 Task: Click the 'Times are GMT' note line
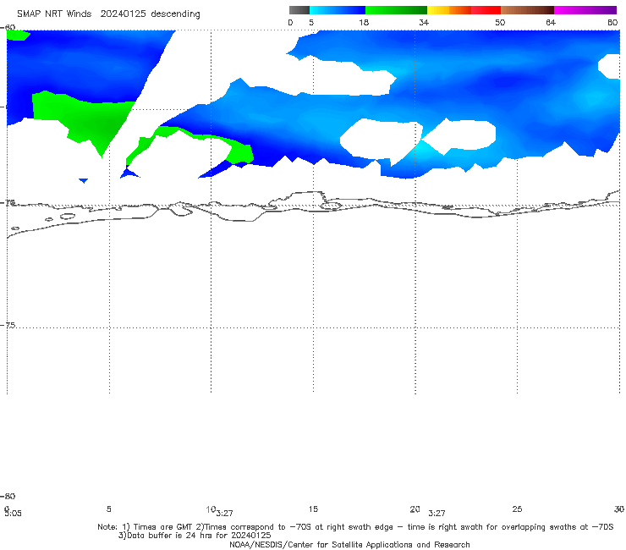(x=355, y=527)
